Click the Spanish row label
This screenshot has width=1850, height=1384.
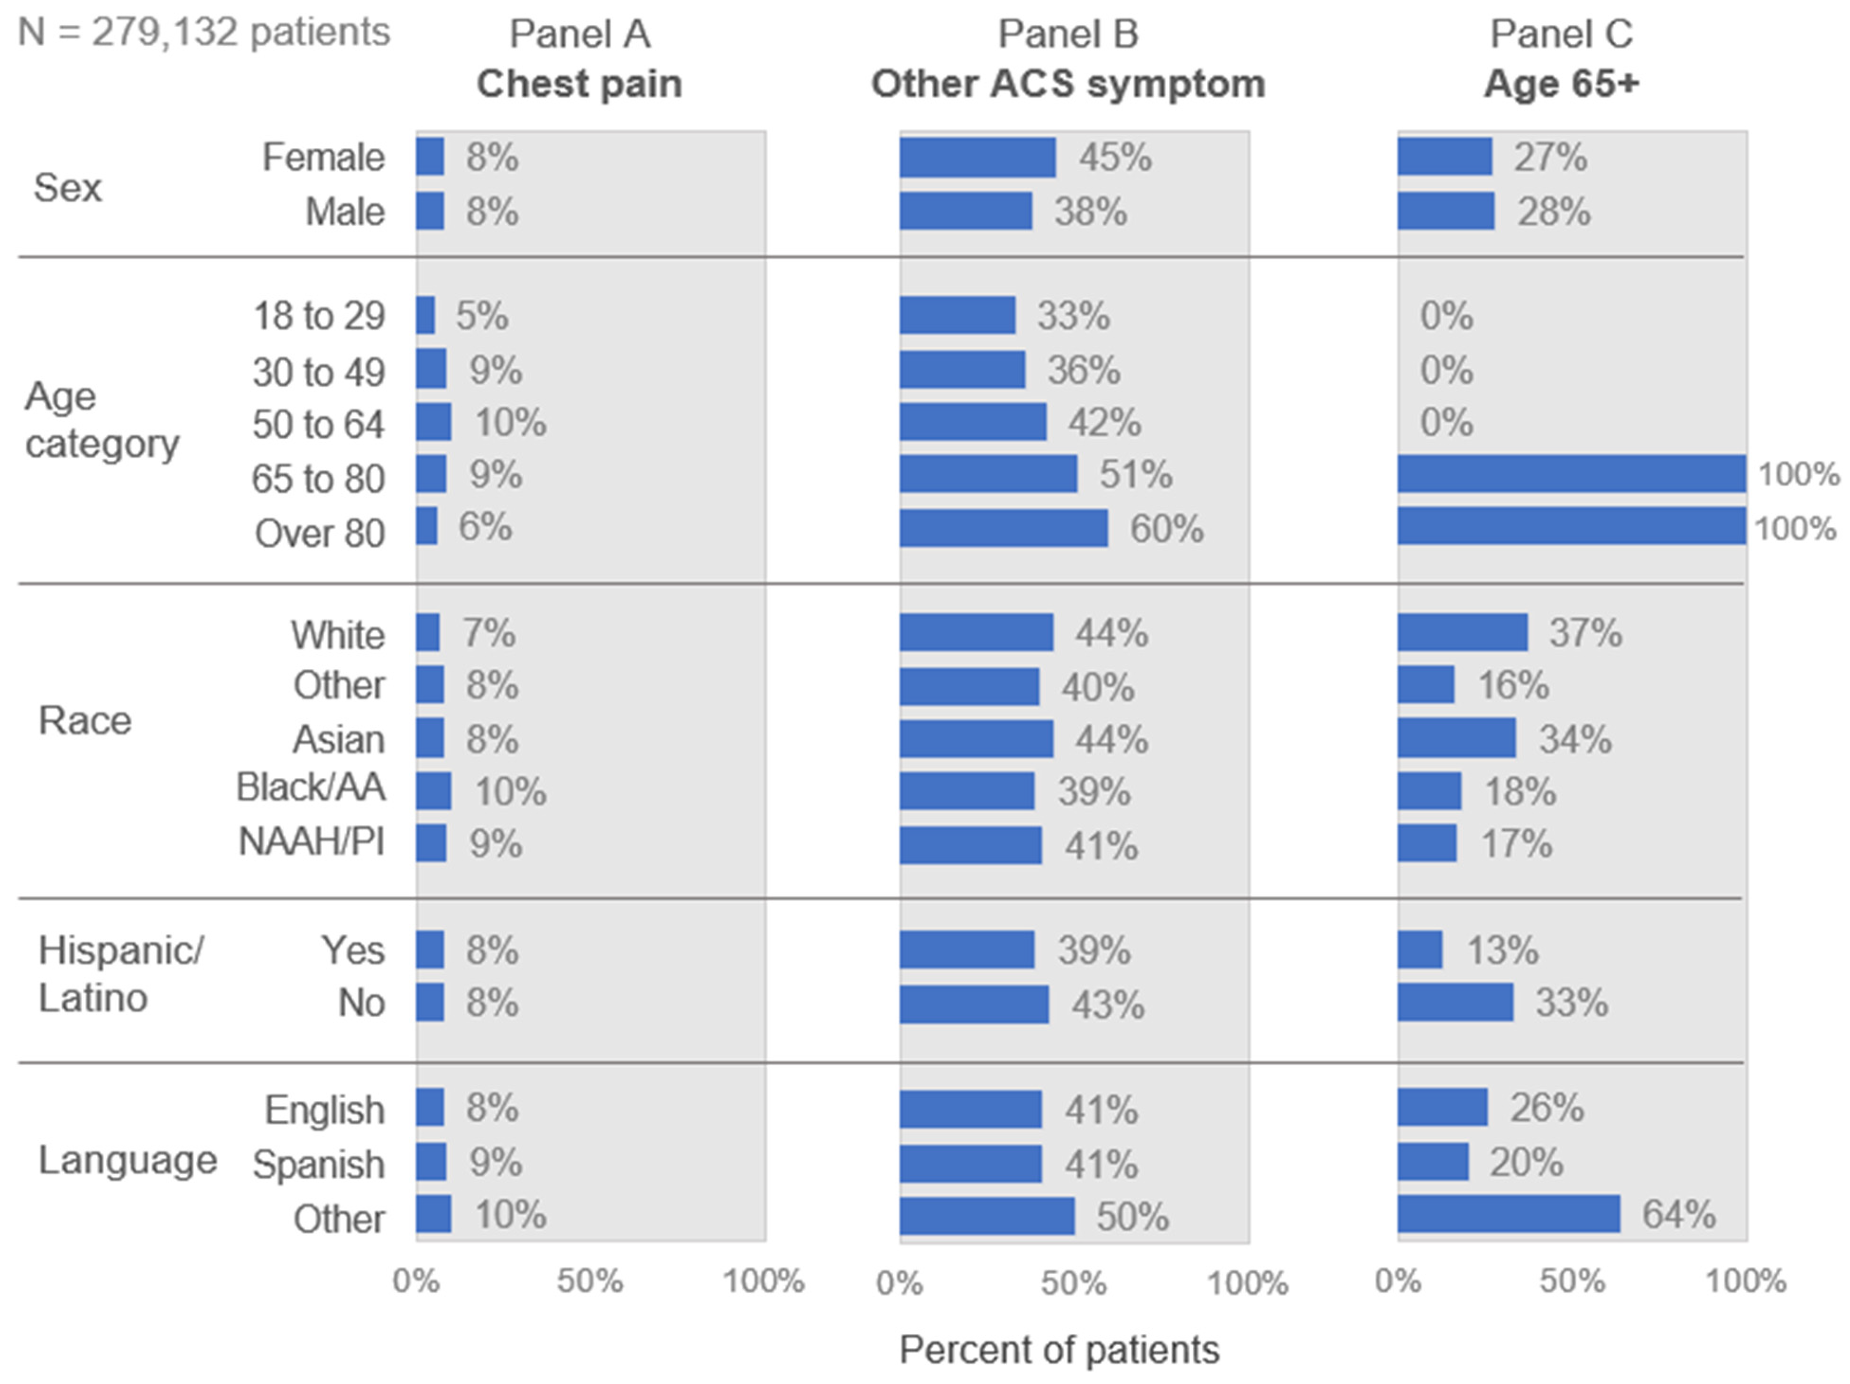point(318,1164)
